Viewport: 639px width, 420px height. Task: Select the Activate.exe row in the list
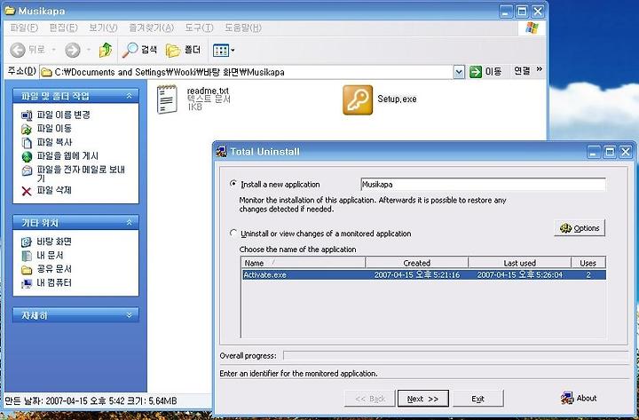[x=424, y=275]
